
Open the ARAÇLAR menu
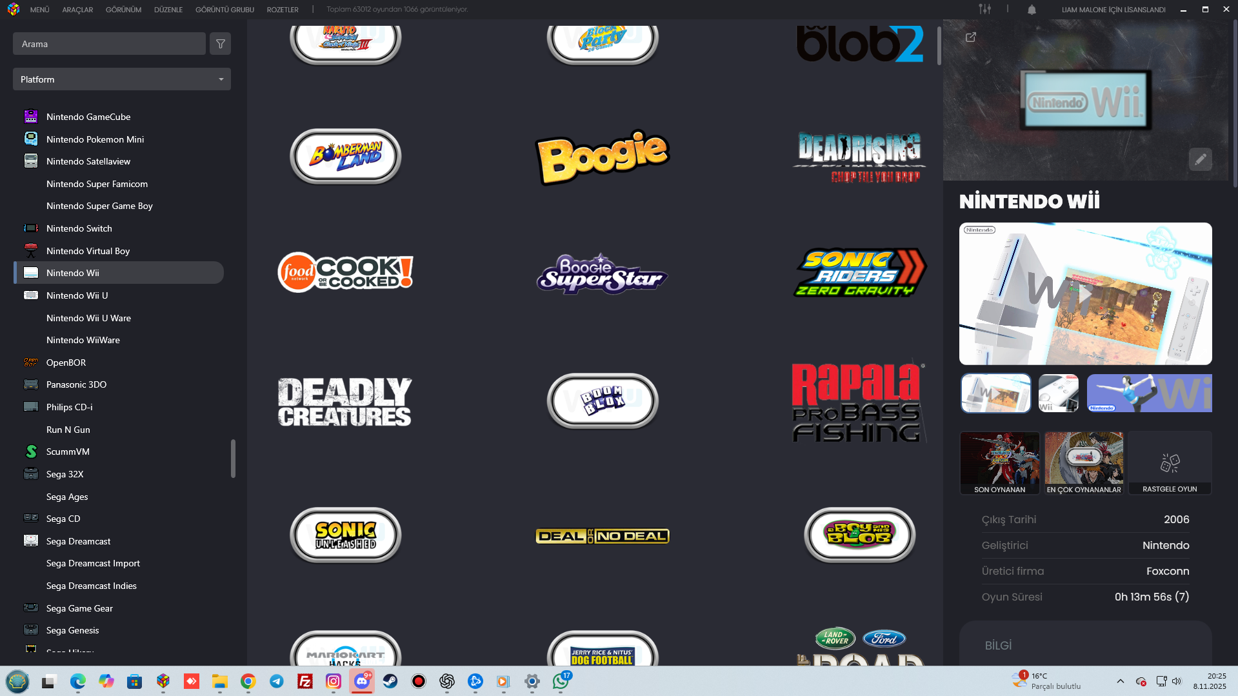tap(77, 10)
